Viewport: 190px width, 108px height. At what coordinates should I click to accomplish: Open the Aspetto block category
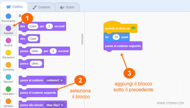point(8,28)
